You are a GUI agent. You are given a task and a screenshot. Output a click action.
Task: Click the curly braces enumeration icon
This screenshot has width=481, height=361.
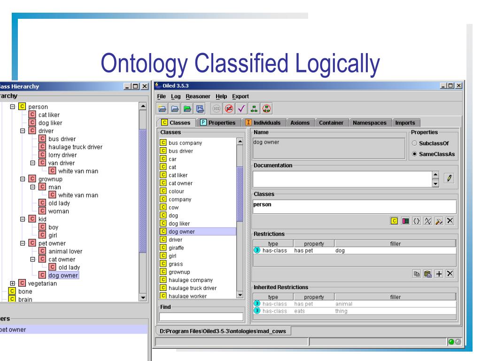click(416, 221)
